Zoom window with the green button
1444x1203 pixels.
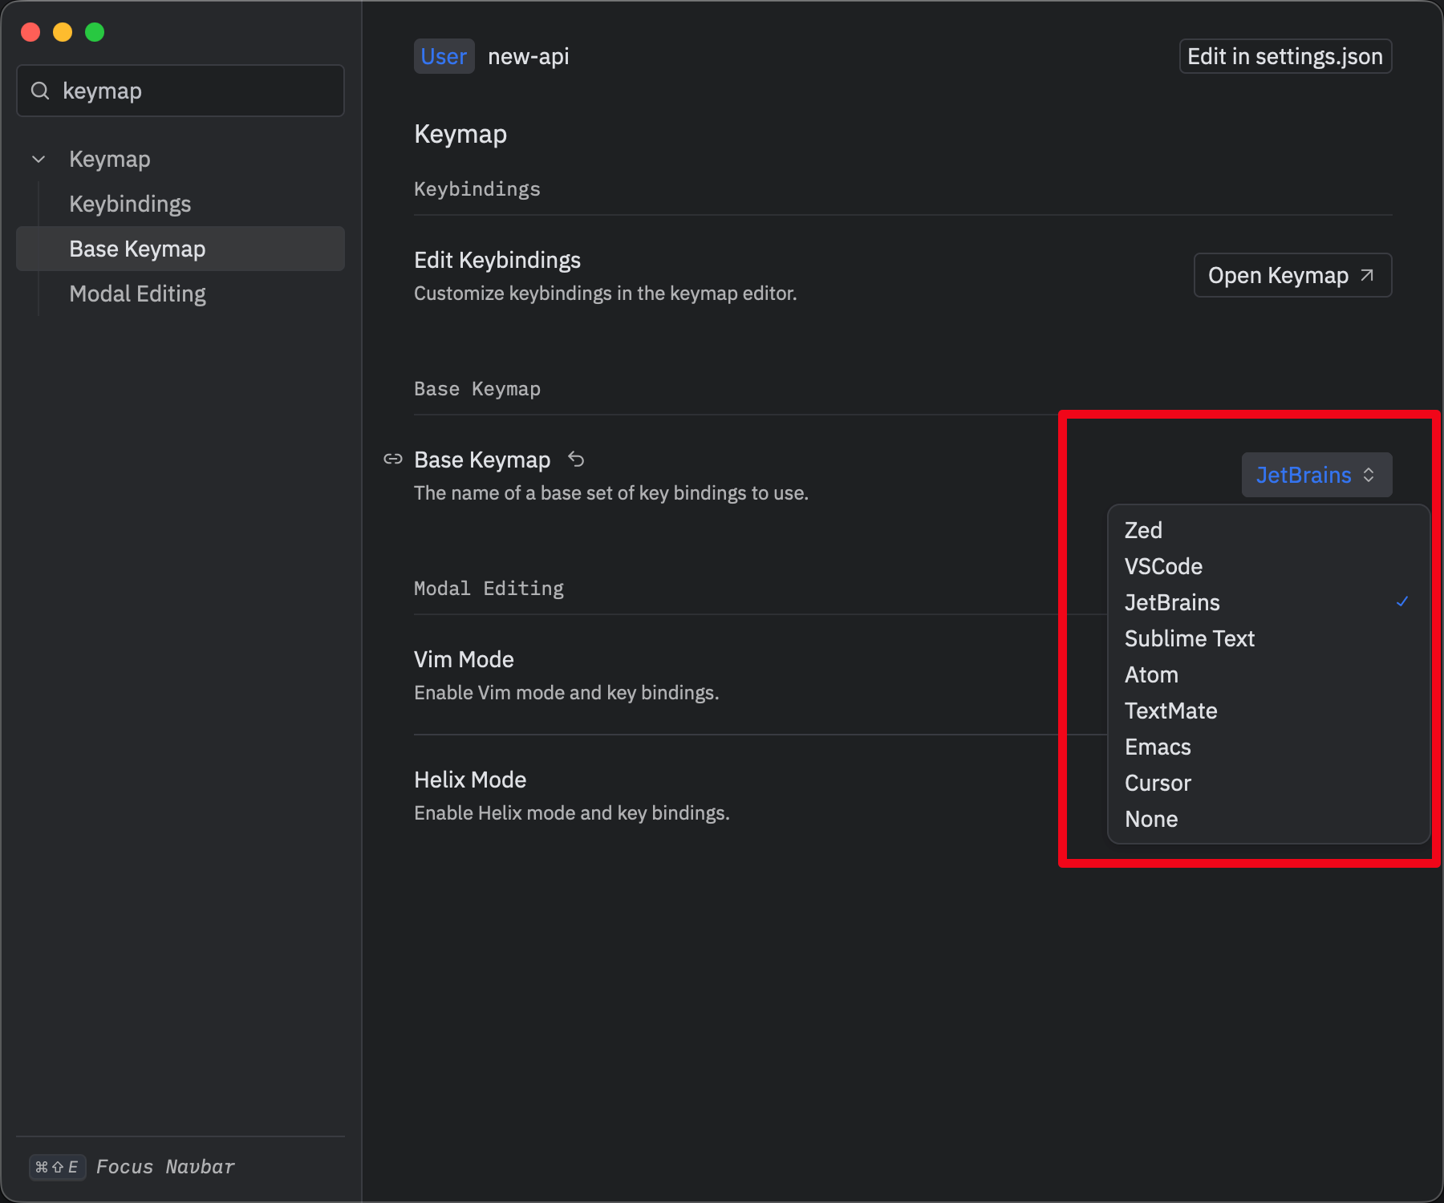tap(95, 32)
